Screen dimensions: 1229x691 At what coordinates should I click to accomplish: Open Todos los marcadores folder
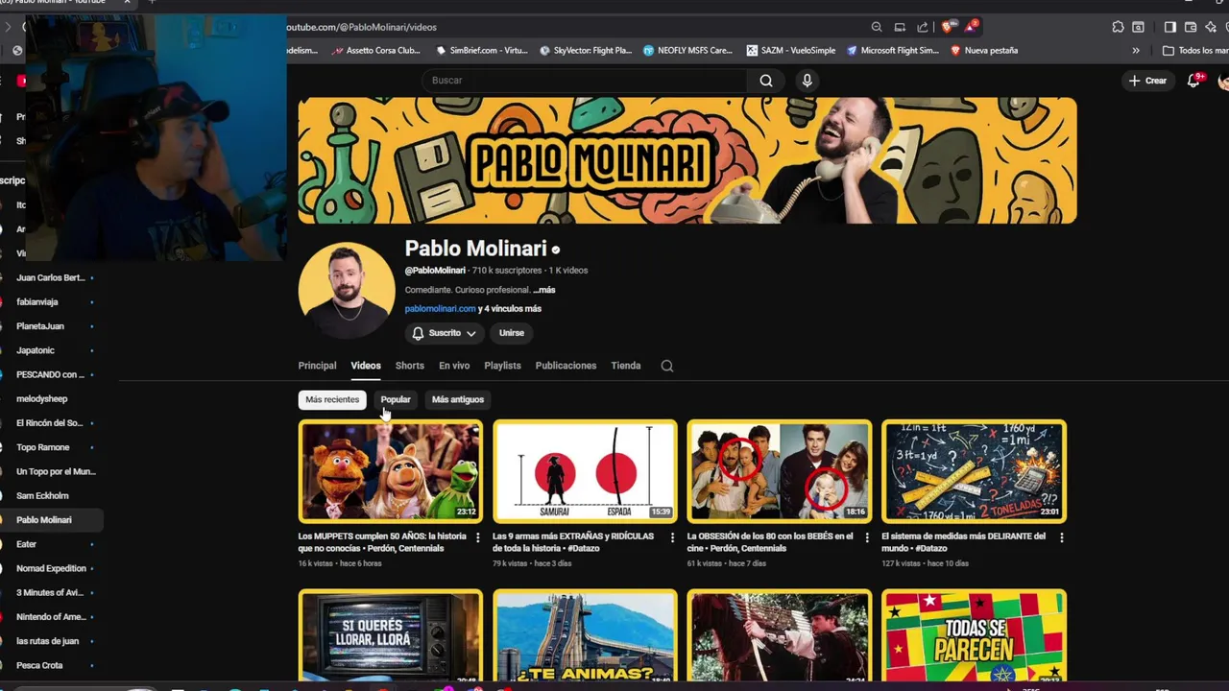pyautogui.click(x=1194, y=50)
